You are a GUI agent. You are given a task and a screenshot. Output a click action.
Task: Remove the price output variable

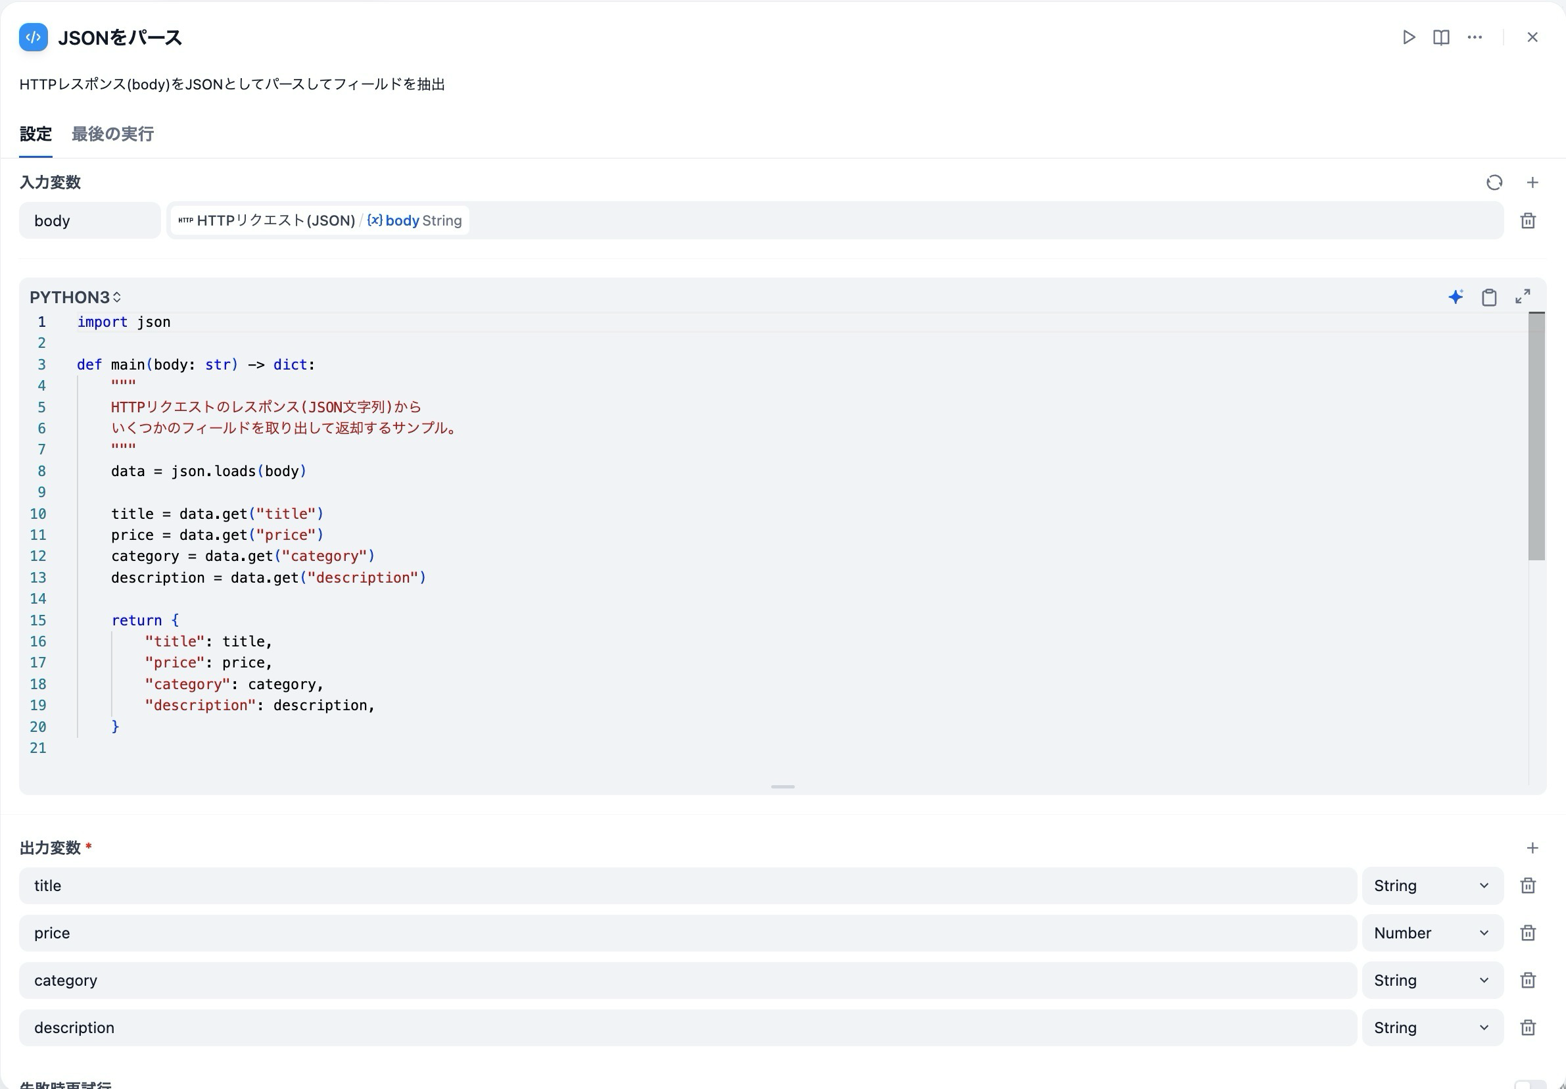pos(1528,932)
